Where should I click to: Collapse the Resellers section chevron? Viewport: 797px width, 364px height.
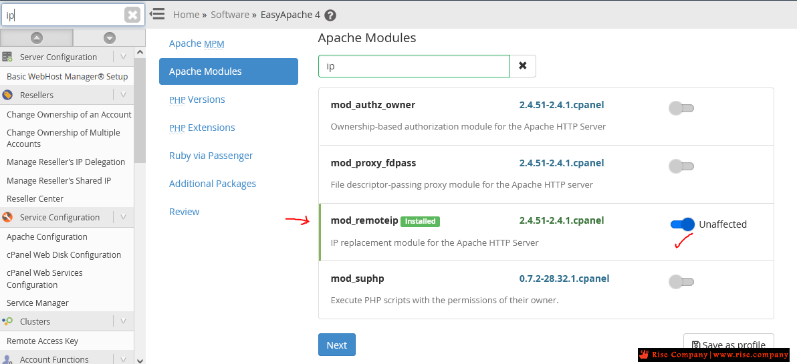point(123,94)
